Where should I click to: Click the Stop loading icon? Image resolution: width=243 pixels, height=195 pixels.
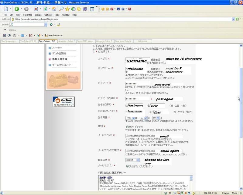pyautogui.click(x=36, y=9)
